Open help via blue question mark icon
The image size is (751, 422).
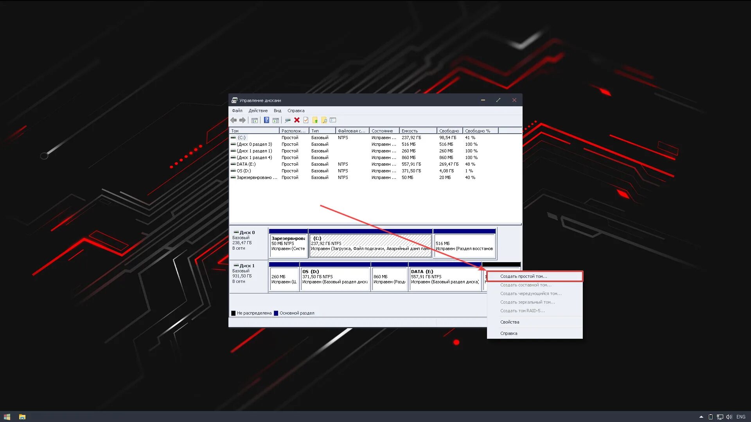coord(266,120)
